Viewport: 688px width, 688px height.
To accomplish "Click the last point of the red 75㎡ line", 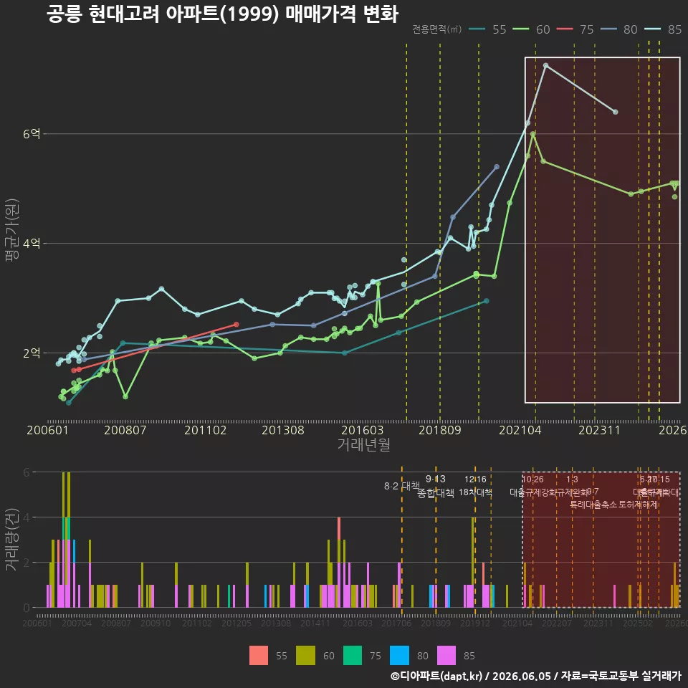I will click(x=236, y=325).
